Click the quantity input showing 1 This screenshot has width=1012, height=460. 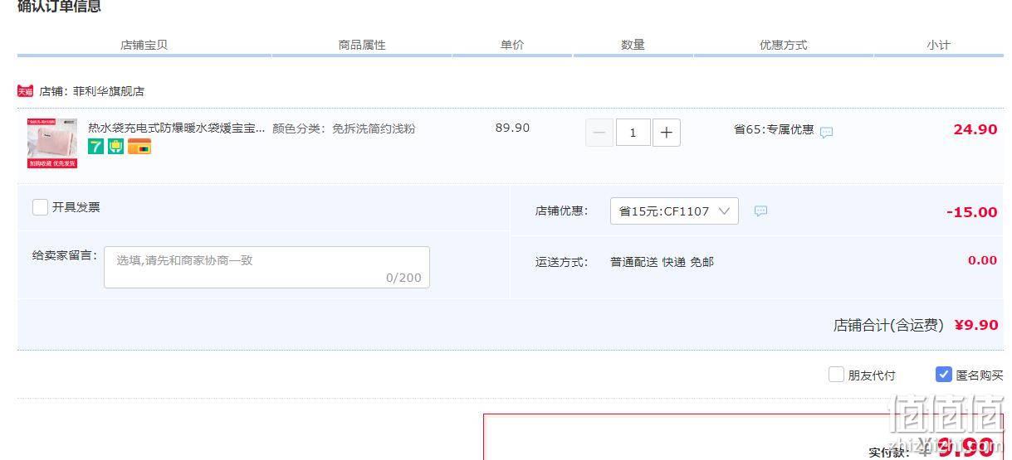point(633,133)
